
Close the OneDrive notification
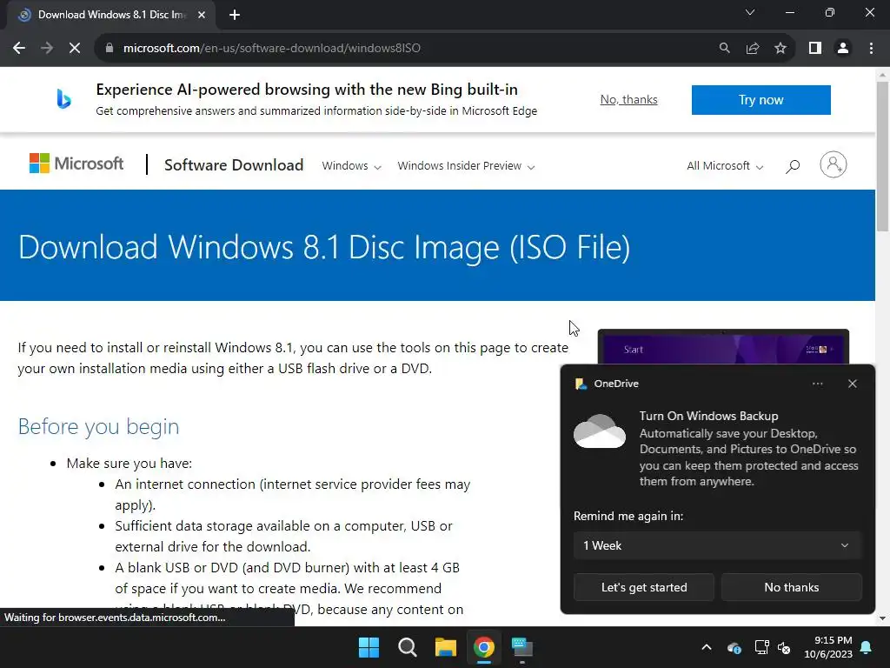[x=852, y=384]
